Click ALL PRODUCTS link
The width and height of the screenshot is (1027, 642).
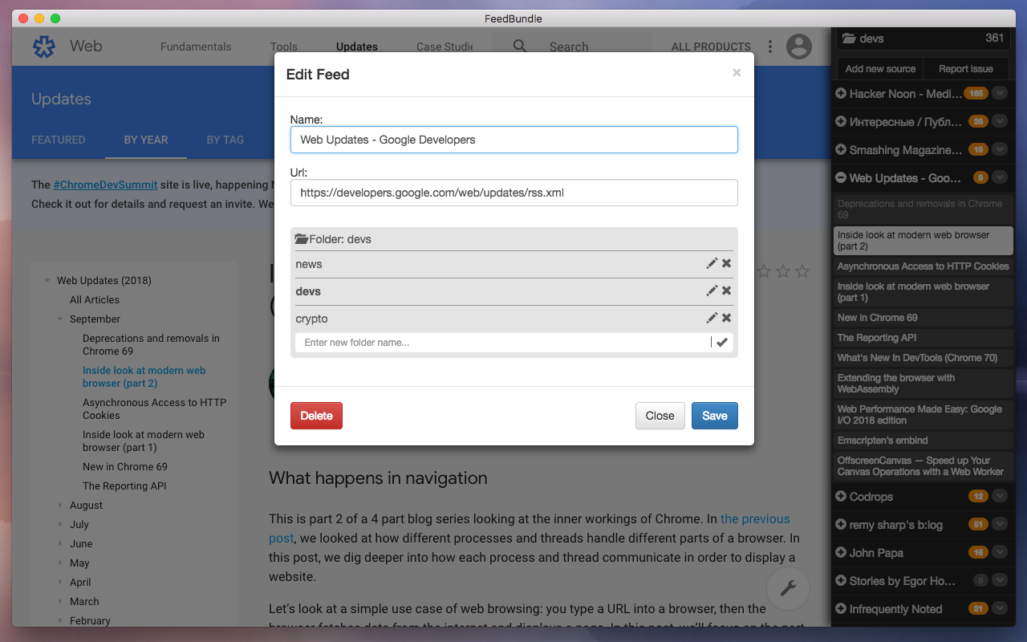[711, 47]
